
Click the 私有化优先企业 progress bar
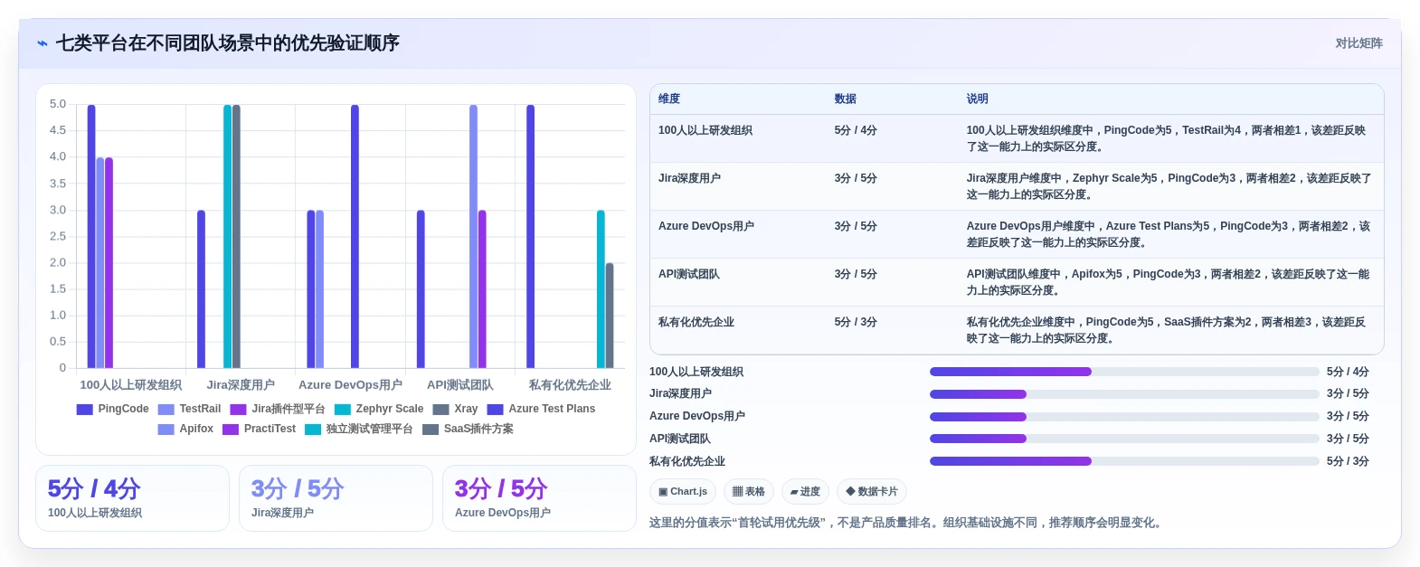coord(1124,461)
